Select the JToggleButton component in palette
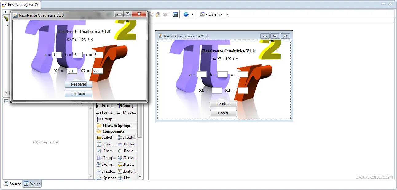This screenshot has height=190, width=397. pyautogui.click(x=106, y=158)
